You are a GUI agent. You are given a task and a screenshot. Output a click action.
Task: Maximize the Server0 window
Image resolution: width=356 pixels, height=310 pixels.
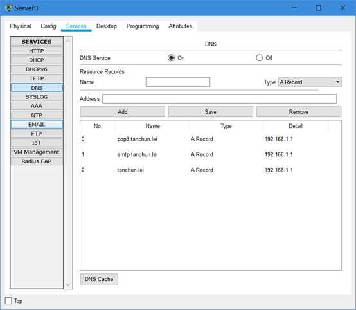318,8
